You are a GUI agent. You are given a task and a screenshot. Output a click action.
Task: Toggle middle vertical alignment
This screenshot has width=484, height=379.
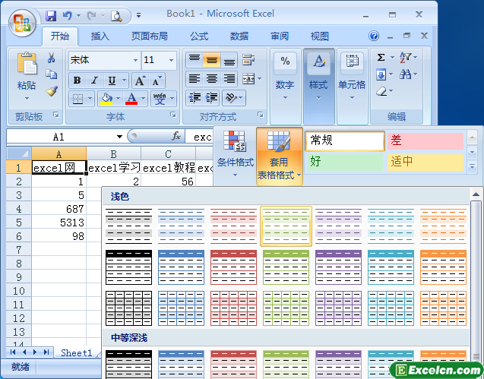click(212, 60)
